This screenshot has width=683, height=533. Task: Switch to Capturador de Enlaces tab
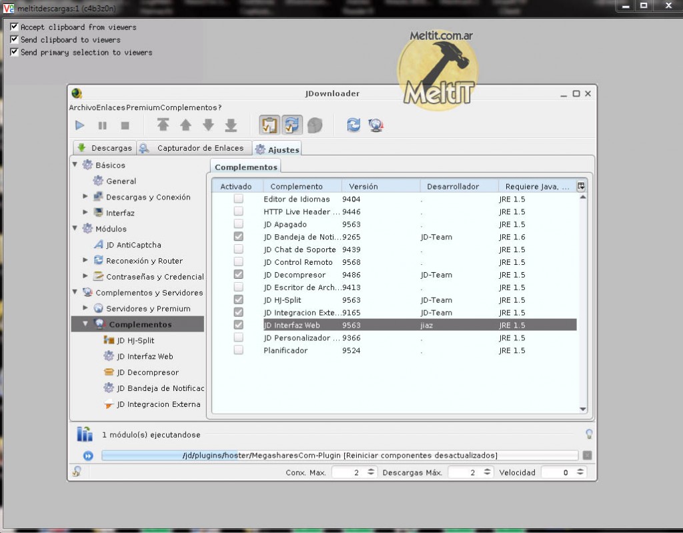pos(194,147)
